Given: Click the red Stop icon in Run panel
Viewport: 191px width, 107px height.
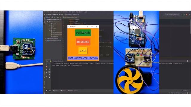Looking at the screenshot, I should 47,67.
